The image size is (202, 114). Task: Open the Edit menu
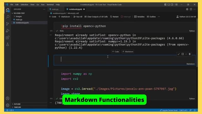17,4
